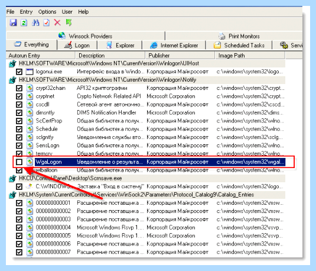Viewport: 316px width, 271px height.
Task: Click the WgaLogon entry icon
Action: coord(30,162)
